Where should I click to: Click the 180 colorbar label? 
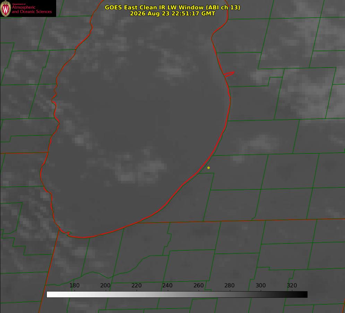pos(74,285)
